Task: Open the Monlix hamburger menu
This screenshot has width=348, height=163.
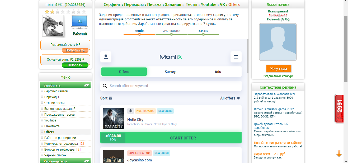Action: pos(236,57)
